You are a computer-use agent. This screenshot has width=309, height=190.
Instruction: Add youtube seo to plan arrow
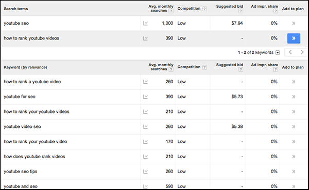point(294,23)
